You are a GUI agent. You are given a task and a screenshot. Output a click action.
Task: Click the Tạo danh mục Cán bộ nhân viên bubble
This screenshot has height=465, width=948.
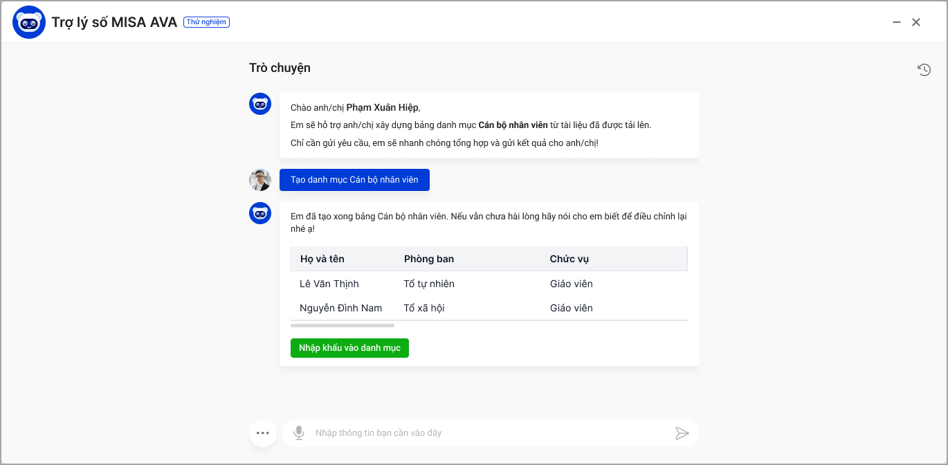354,180
